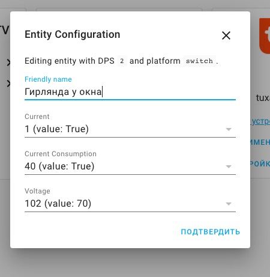
Task: Click the lower chevron behind the dialog's left edge
Action: click(x=8, y=84)
